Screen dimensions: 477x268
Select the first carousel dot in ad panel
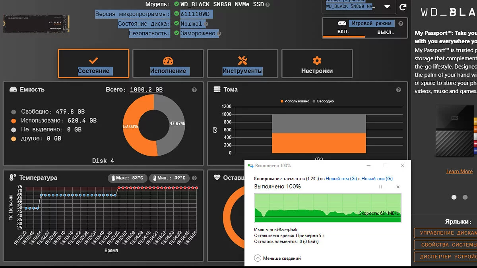coord(454,197)
